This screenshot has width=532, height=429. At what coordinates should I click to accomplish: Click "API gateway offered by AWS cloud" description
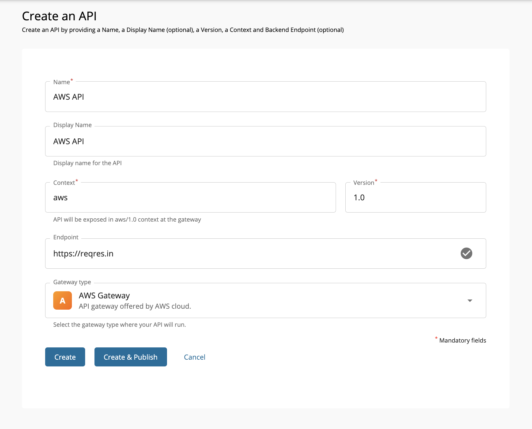[135, 306]
